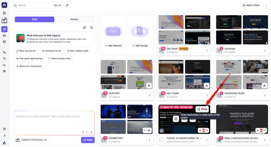Open the MARKETING folder options menu
The width and height of the screenshot is (271, 147).
(149, 140)
